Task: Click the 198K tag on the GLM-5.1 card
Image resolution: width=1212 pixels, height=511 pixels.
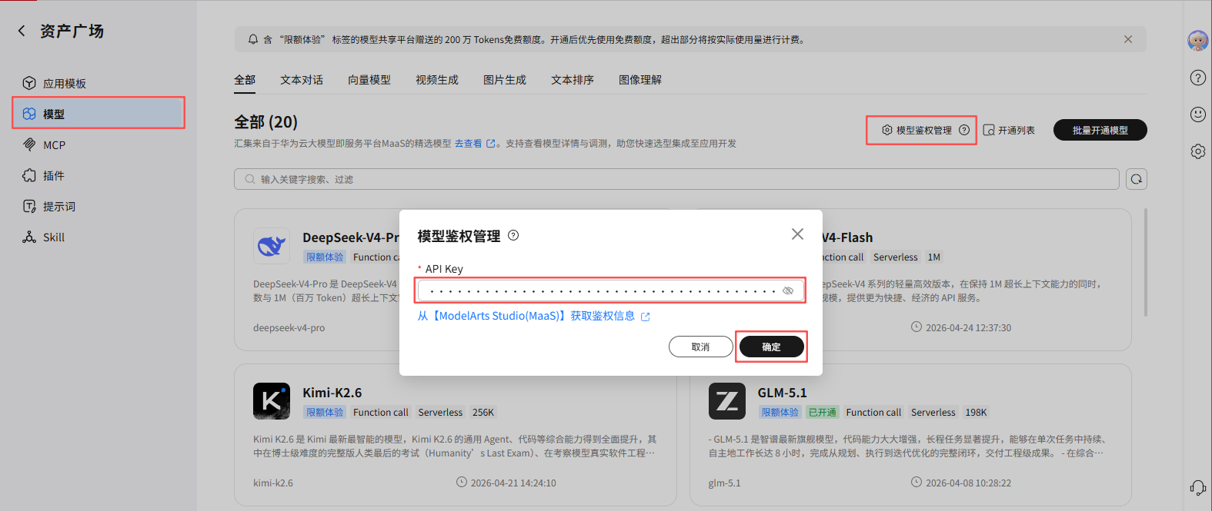Action: tap(976, 413)
